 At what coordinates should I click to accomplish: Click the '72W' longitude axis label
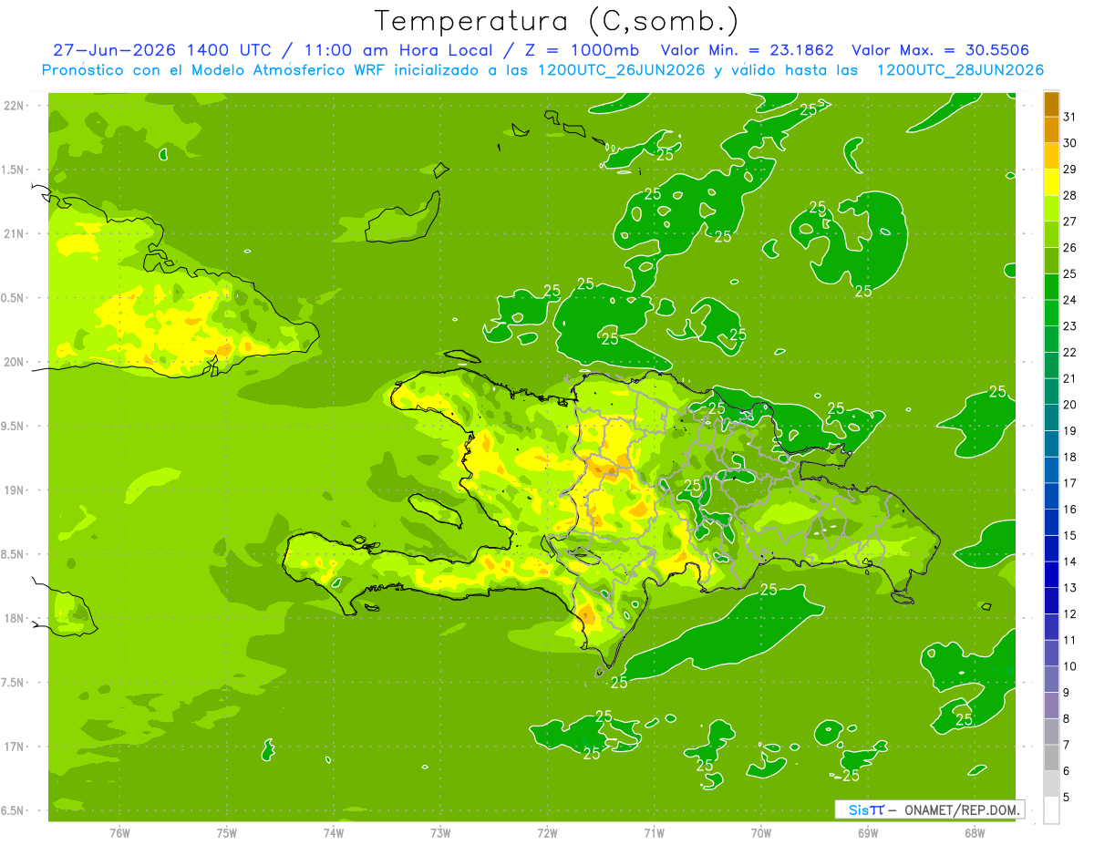pyautogui.click(x=547, y=833)
